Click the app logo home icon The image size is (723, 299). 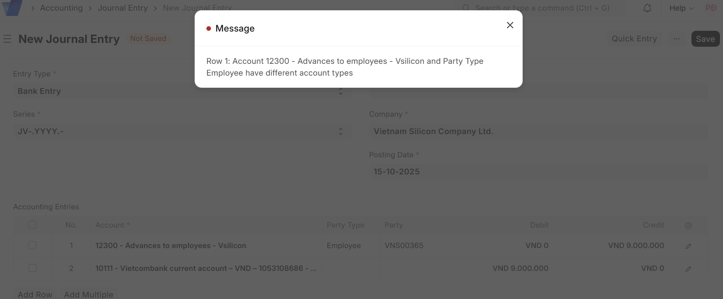[x=12, y=8]
